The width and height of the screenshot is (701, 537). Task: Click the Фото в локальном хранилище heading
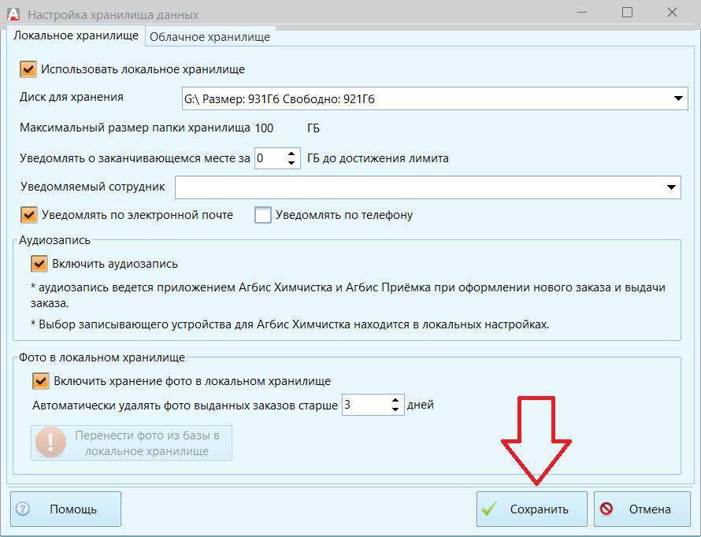(x=102, y=357)
